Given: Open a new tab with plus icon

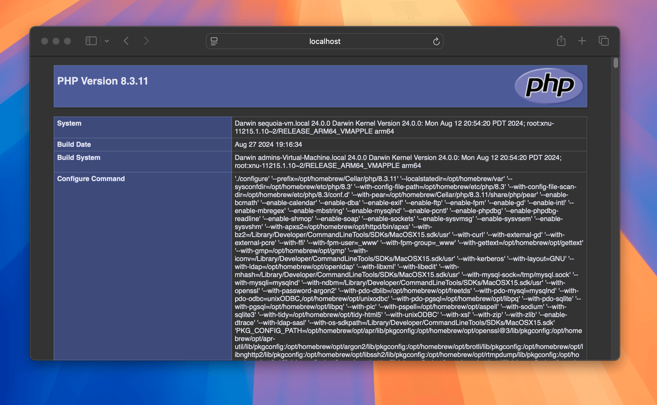Looking at the screenshot, I should click(582, 41).
